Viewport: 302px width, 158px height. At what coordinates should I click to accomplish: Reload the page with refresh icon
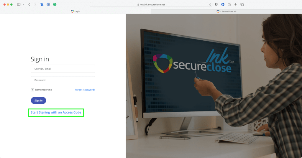coord(210,5)
